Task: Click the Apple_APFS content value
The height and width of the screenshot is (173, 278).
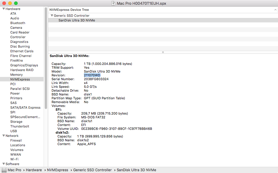Action: [x=86, y=144]
